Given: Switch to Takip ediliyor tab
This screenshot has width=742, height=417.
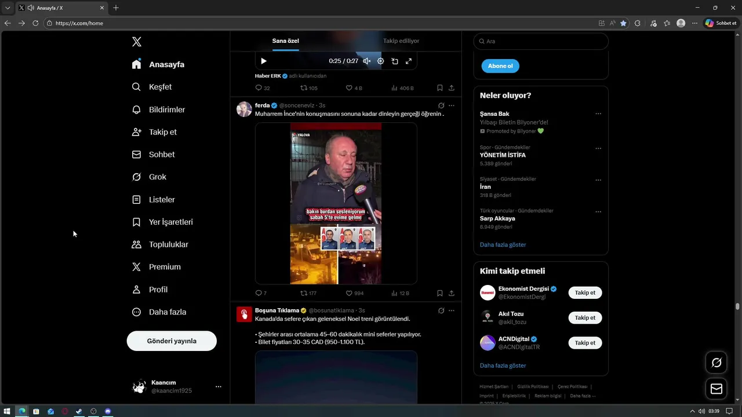Looking at the screenshot, I should (x=401, y=41).
